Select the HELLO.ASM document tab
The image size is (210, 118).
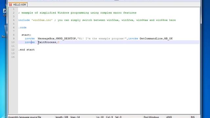tap(18, 5)
